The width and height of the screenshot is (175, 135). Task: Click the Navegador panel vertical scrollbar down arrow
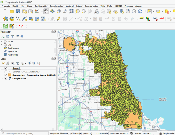[x=55, y=54]
